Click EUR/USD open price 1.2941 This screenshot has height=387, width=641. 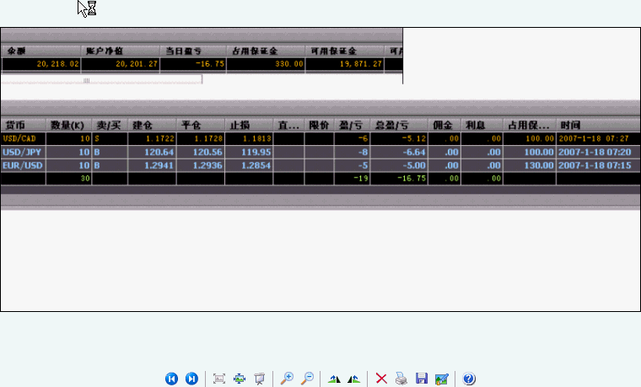pyautogui.click(x=159, y=165)
